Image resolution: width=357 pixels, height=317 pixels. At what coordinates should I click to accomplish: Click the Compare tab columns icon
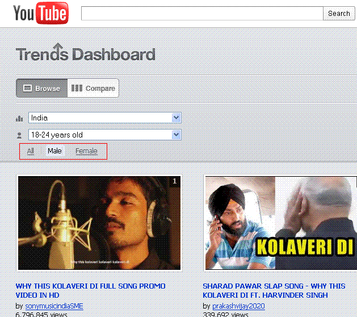coord(77,88)
